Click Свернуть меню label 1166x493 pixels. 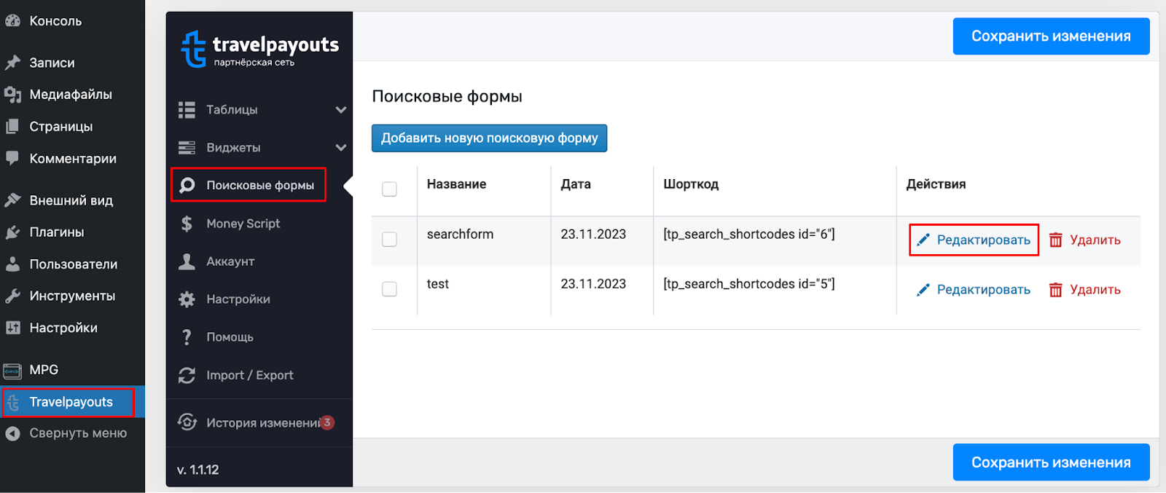coord(78,433)
